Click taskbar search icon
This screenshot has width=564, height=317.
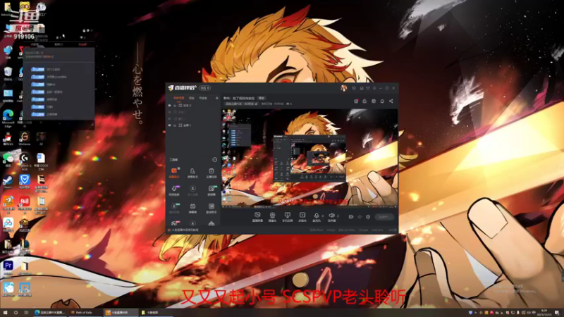tap(16, 313)
